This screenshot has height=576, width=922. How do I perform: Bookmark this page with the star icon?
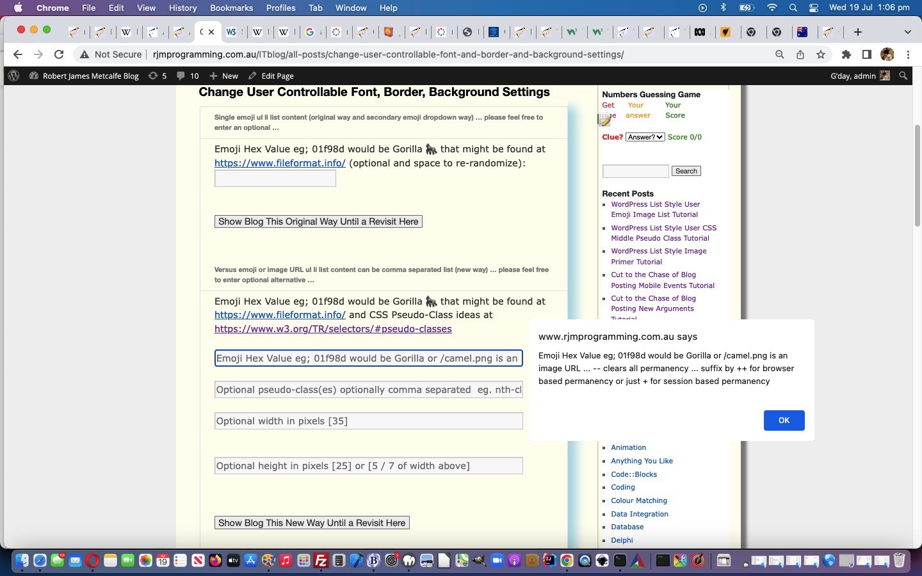821,54
